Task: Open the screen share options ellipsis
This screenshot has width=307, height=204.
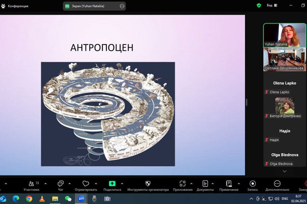Action: (x=122, y=6)
